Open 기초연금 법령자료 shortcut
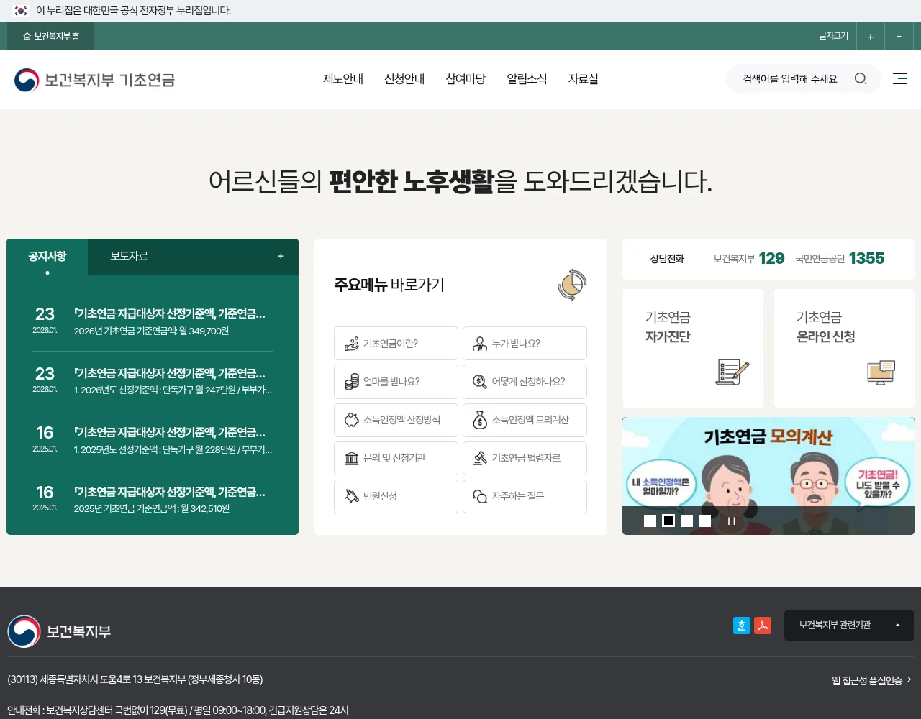This screenshot has width=921, height=719. click(525, 458)
